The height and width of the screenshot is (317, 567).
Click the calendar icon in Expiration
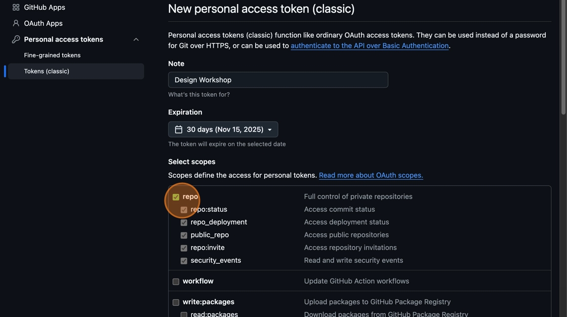pyautogui.click(x=179, y=130)
